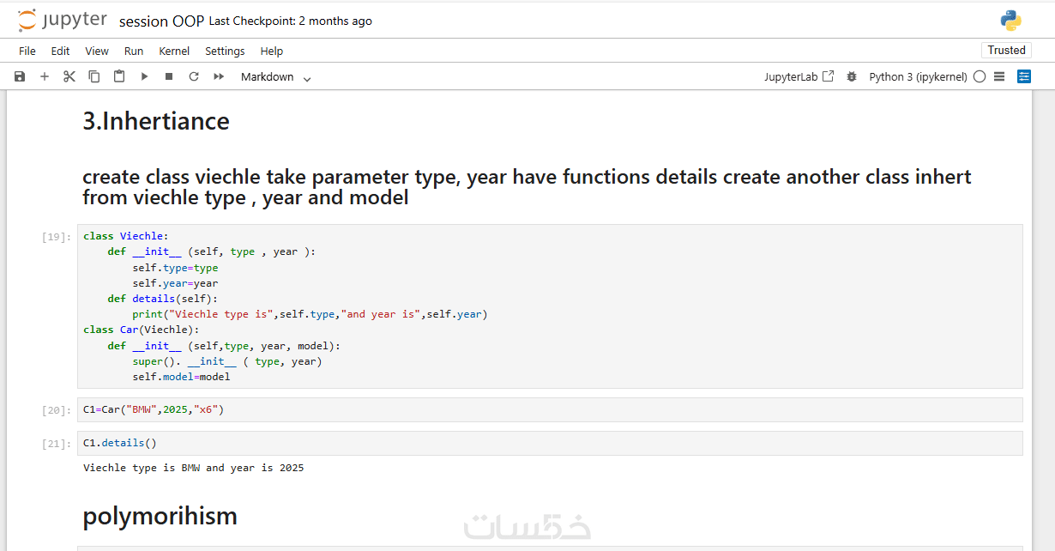The width and height of the screenshot is (1055, 551).
Task: Run the selected cell
Action: tap(144, 76)
